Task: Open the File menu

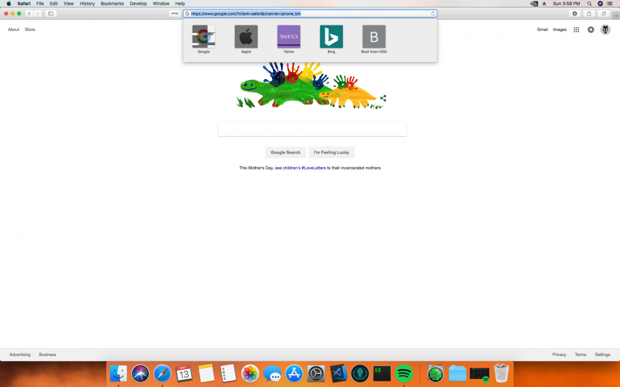Action: click(40, 4)
